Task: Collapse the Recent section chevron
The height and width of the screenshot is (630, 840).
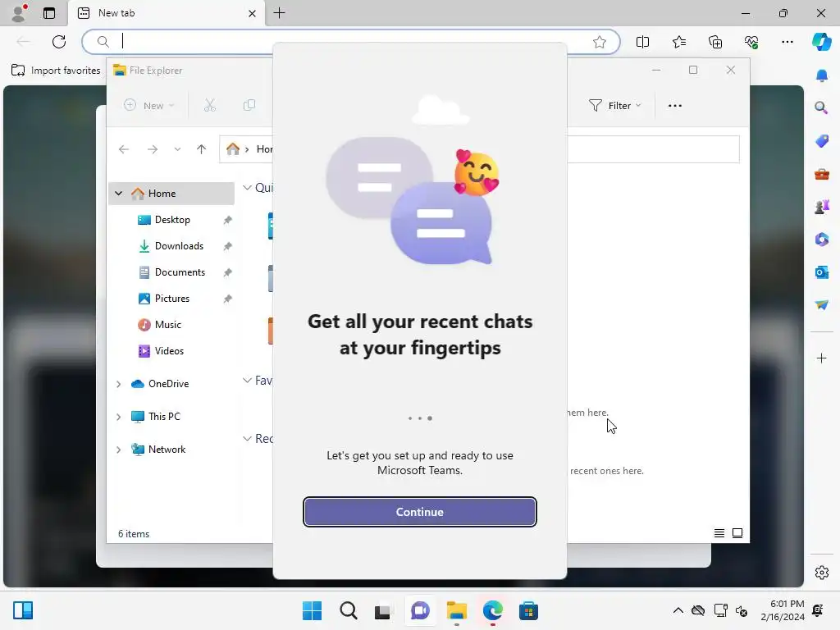Action: click(247, 439)
